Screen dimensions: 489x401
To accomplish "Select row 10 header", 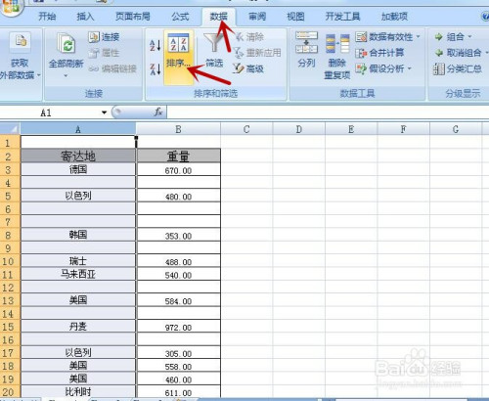I will 10,261.
